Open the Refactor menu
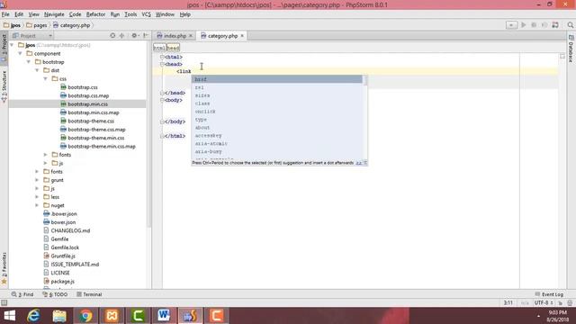 (95, 14)
